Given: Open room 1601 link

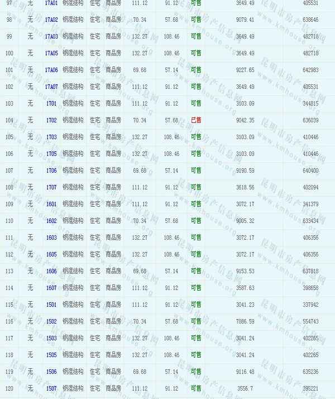Looking at the screenshot, I should pos(51,205).
